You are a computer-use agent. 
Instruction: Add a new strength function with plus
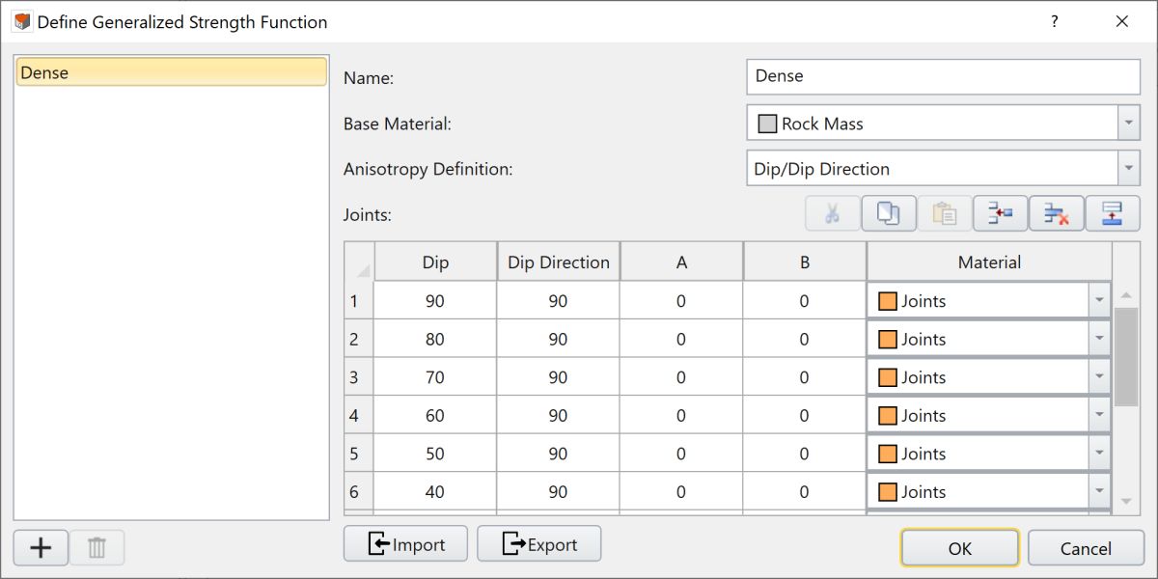pyautogui.click(x=41, y=548)
